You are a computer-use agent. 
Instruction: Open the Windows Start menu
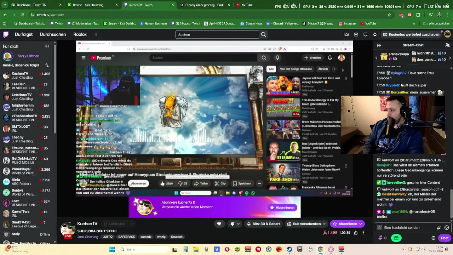pos(112,249)
